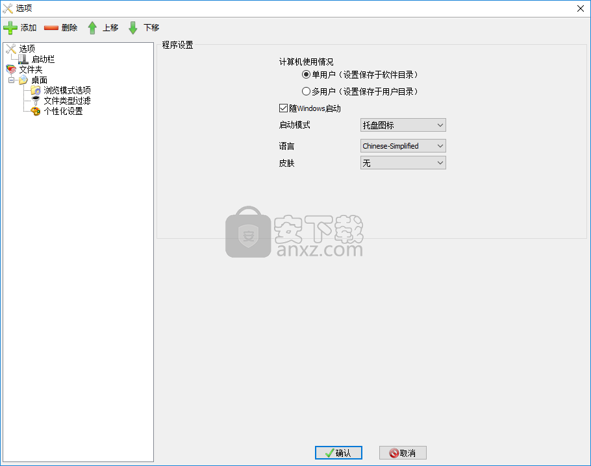
Task: Click the 文件类型过滤 funnel icon
Action: tap(36, 101)
